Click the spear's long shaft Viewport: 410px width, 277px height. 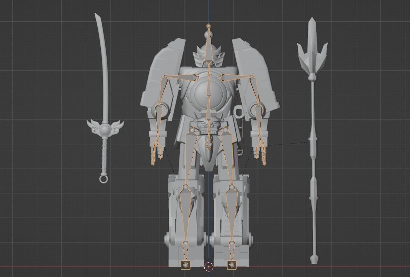(x=313, y=172)
